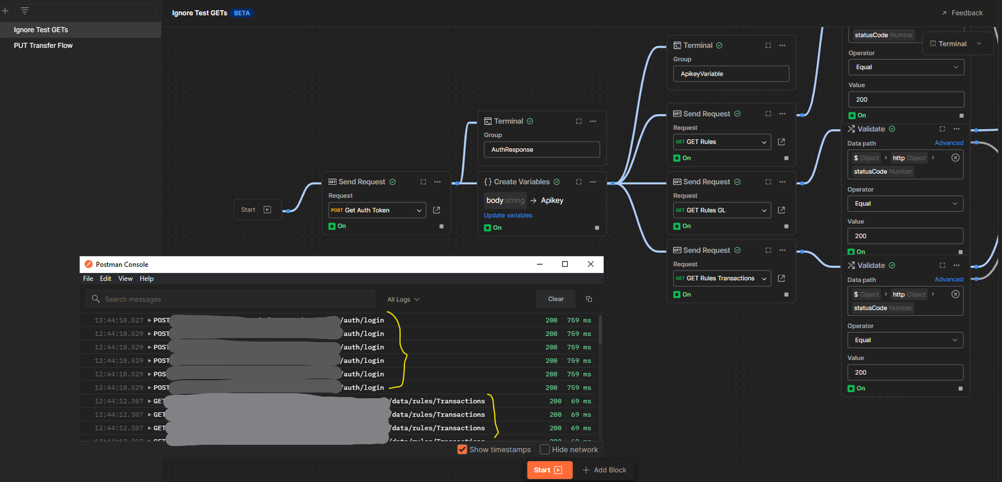Open the Get Auth Token request dropdown

[x=418, y=210]
